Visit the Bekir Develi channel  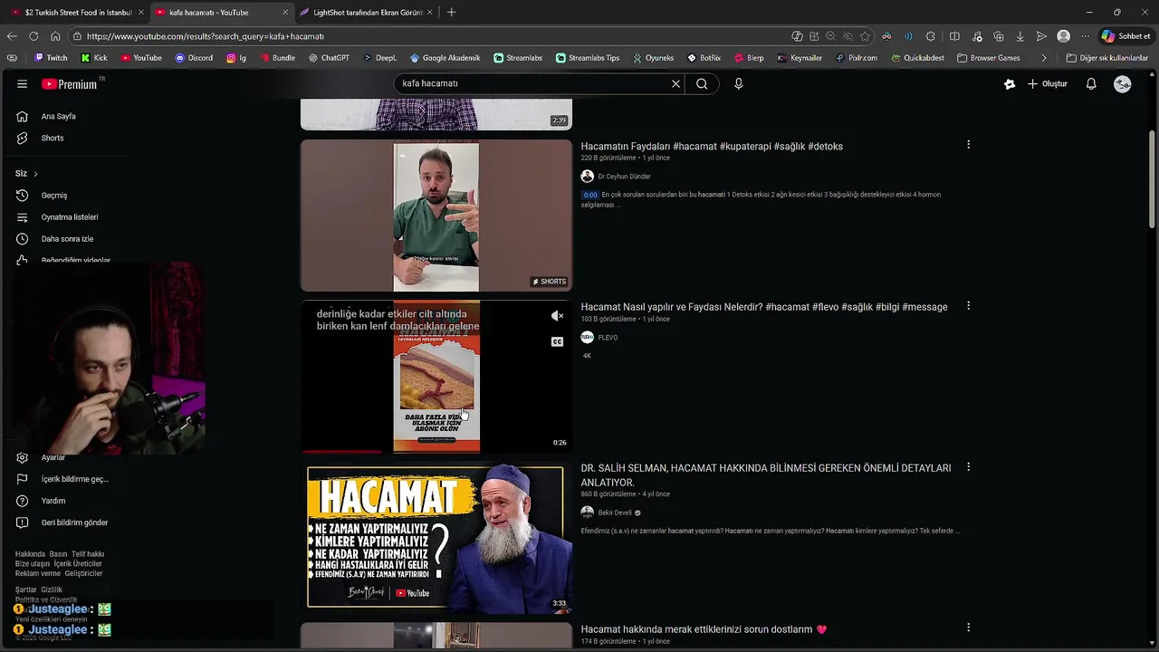(615, 513)
